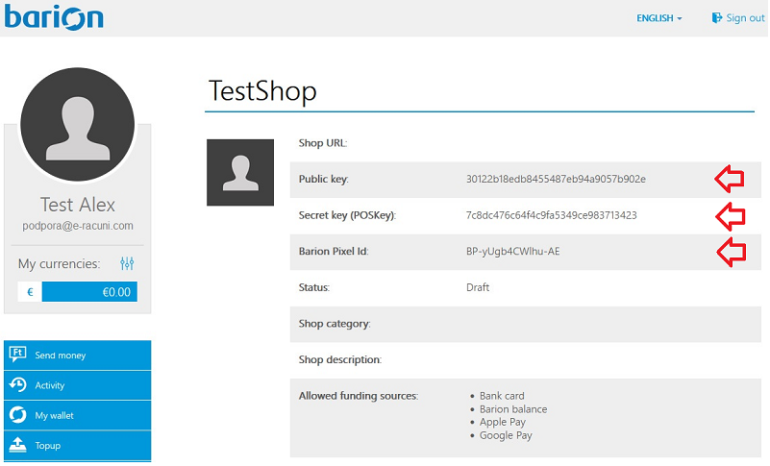Click the Apple Pay funding source

(503, 423)
